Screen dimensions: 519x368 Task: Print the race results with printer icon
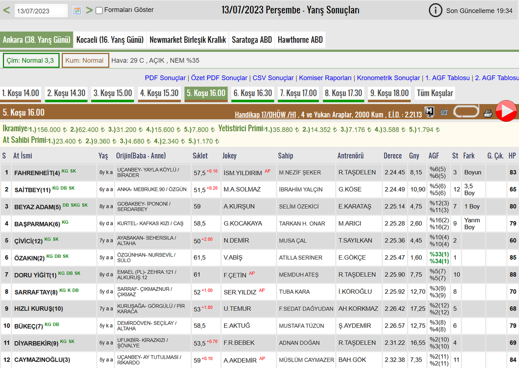(488, 113)
